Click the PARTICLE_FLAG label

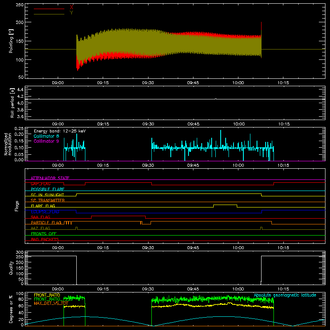coord(46,222)
